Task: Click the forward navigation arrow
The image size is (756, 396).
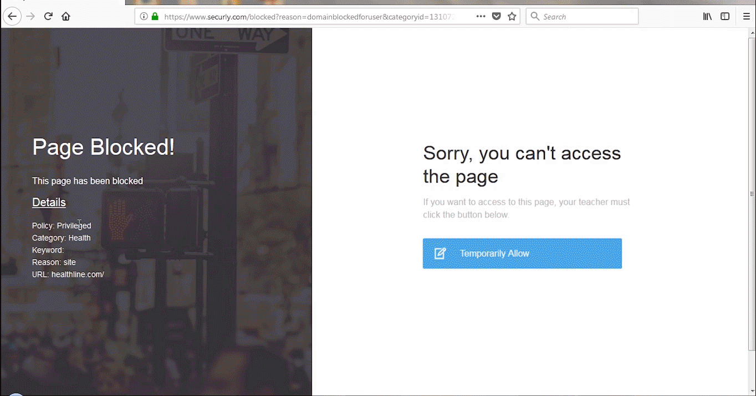Action: 30,17
